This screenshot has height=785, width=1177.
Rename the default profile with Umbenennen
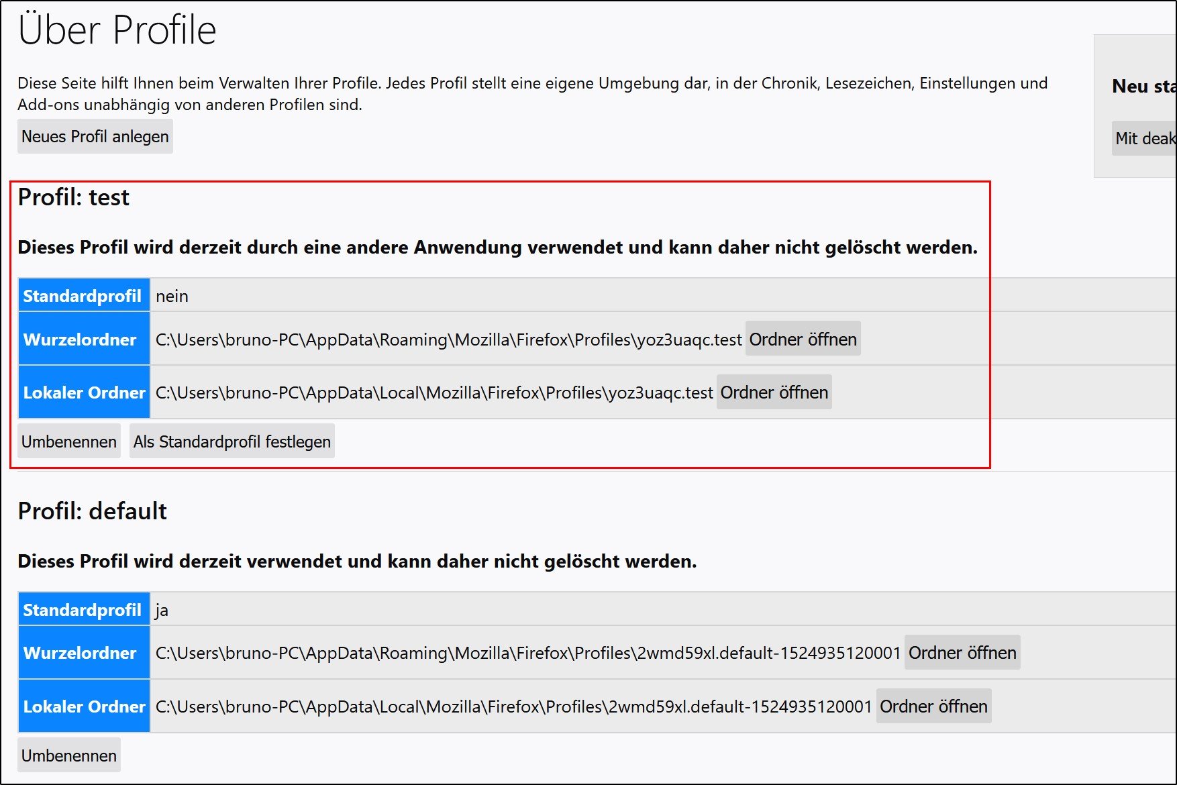click(x=68, y=755)
